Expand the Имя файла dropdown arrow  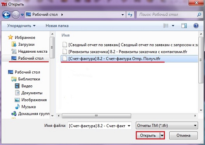[129, 126]
